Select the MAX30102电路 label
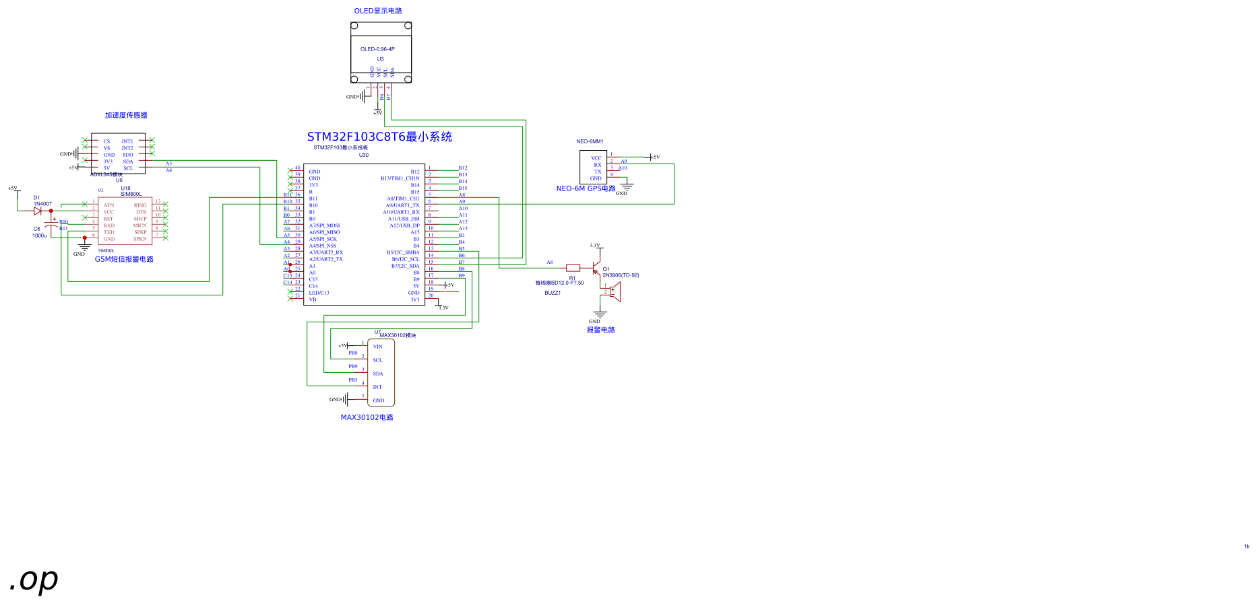This screenshot has width=1258, height=603. coord(367,417)
